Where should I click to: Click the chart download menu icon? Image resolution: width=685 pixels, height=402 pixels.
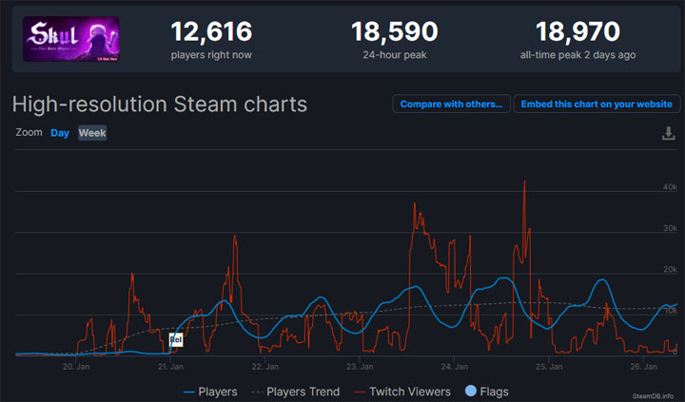668,134
